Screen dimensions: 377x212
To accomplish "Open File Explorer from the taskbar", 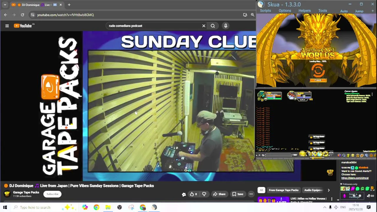I will click(108, 207).
